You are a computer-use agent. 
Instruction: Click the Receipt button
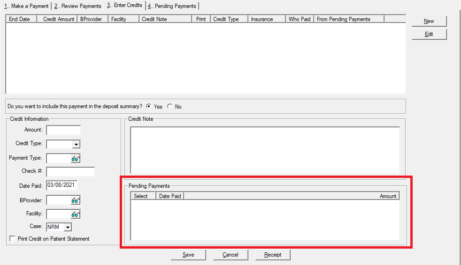coord(273,255)
